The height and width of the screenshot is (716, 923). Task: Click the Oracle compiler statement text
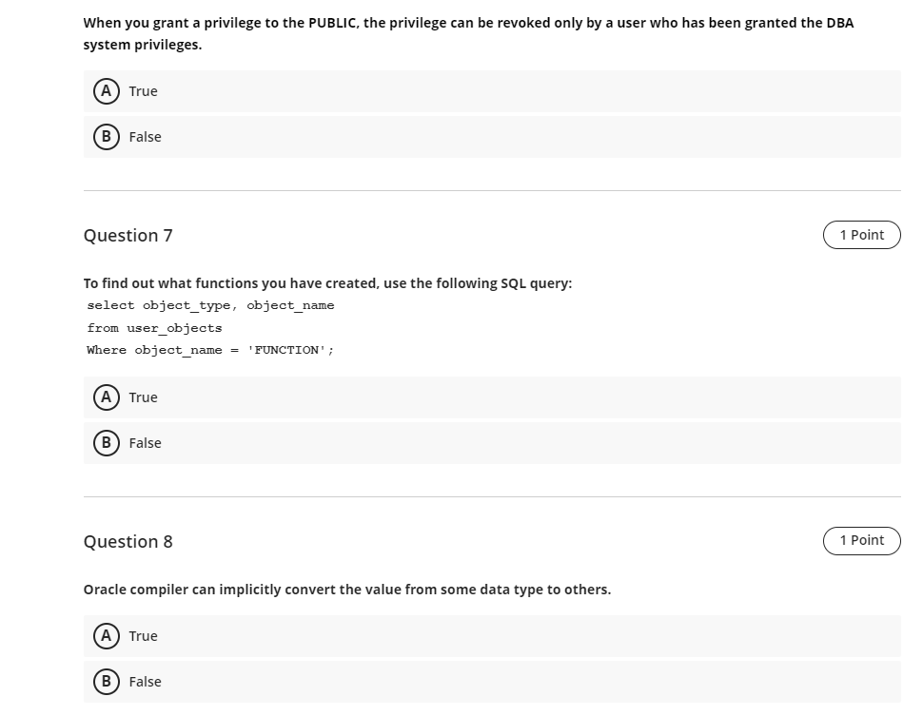coord(347,590)
